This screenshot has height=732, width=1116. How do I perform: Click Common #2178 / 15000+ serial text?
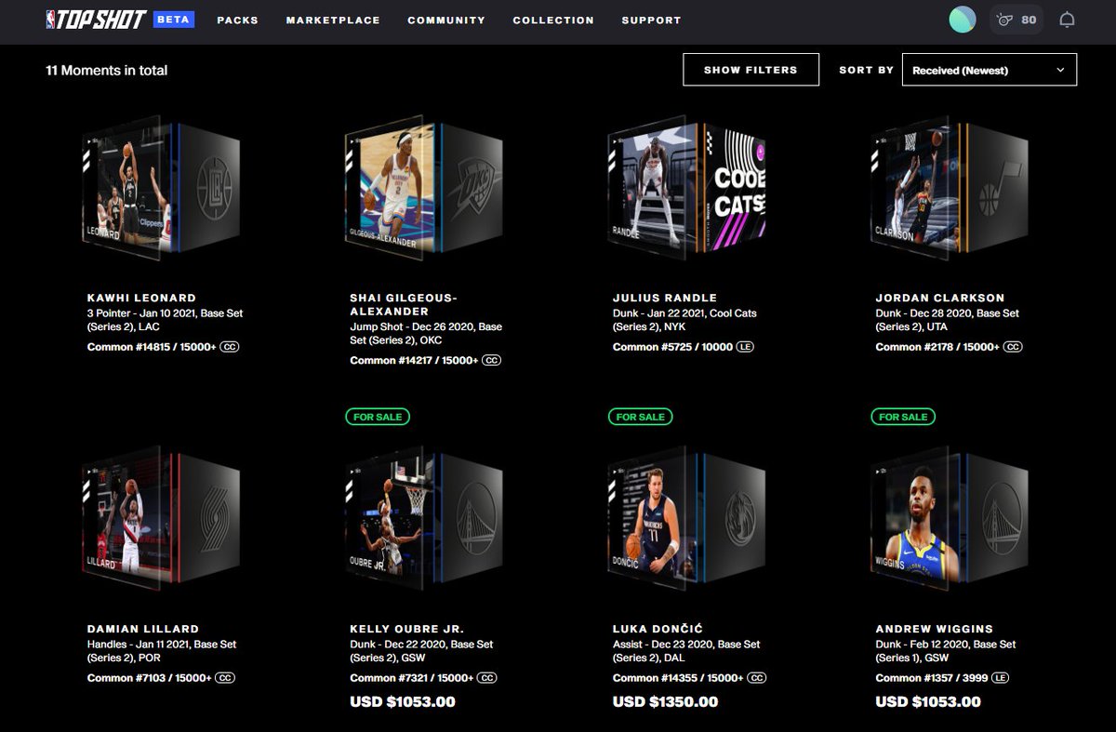[x=937, y=347]
